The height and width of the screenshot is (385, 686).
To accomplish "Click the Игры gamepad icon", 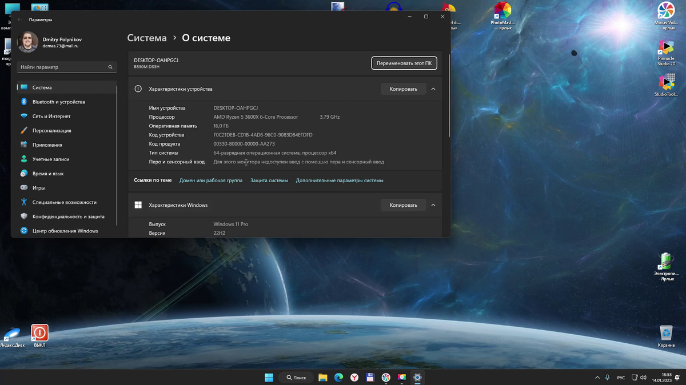I will [24, 188].
